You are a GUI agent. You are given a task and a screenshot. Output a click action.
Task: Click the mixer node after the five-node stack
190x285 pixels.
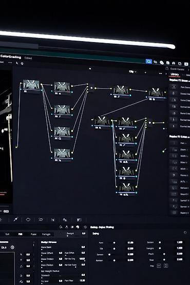click(x=149, y=123)
